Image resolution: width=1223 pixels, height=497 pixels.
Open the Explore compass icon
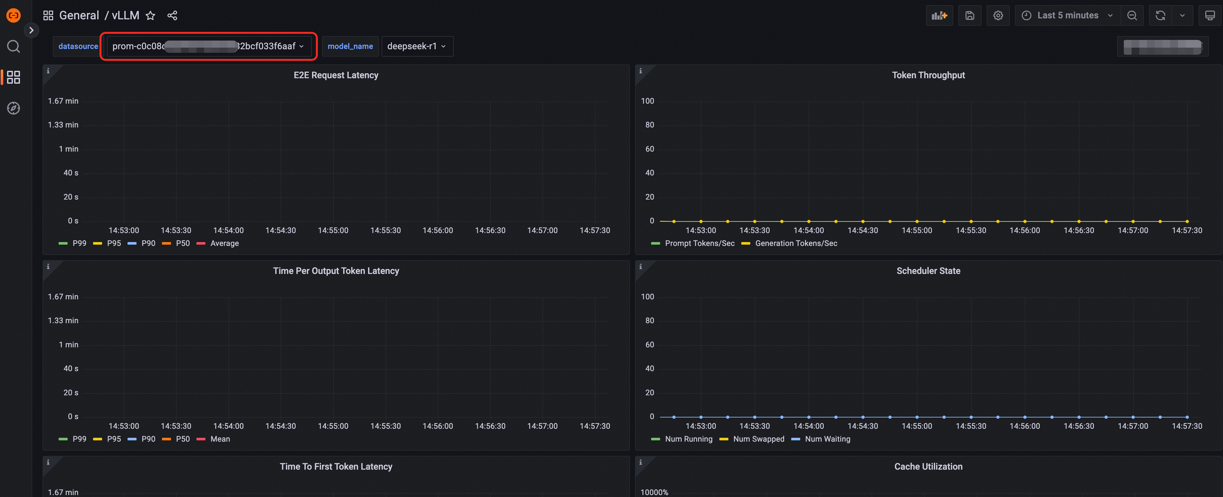(13, 108)
